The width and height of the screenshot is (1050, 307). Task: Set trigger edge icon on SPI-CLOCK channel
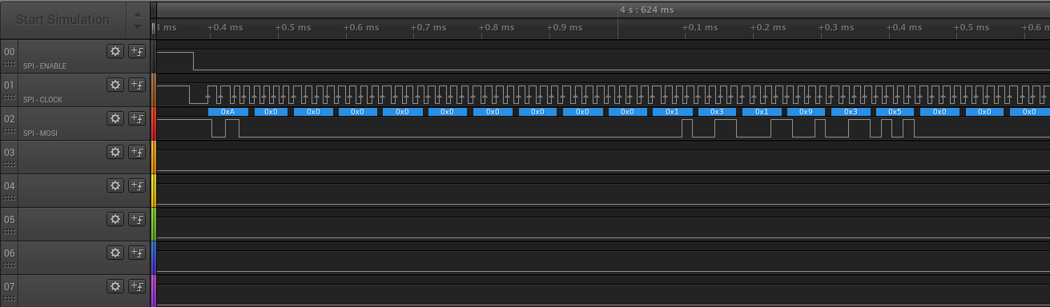coord(137,85)
